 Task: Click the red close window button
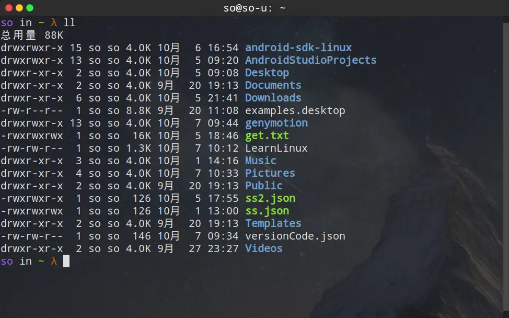tap(9, 8)
